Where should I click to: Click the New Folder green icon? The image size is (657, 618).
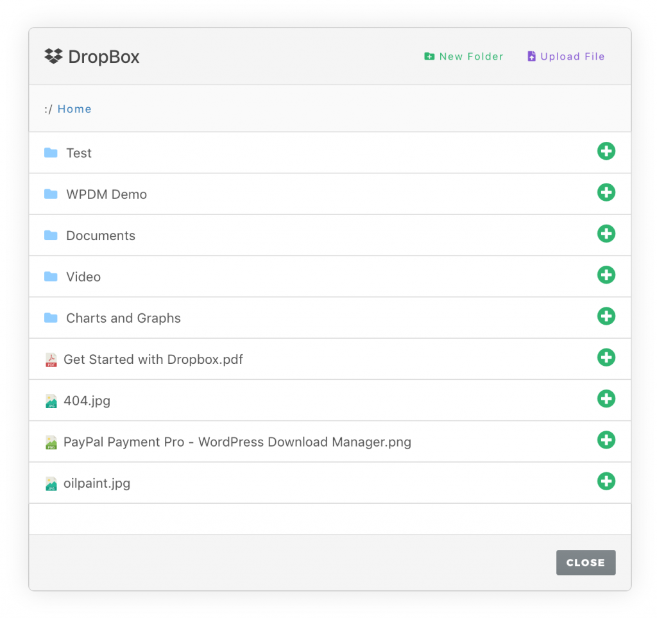click(429, 56)
